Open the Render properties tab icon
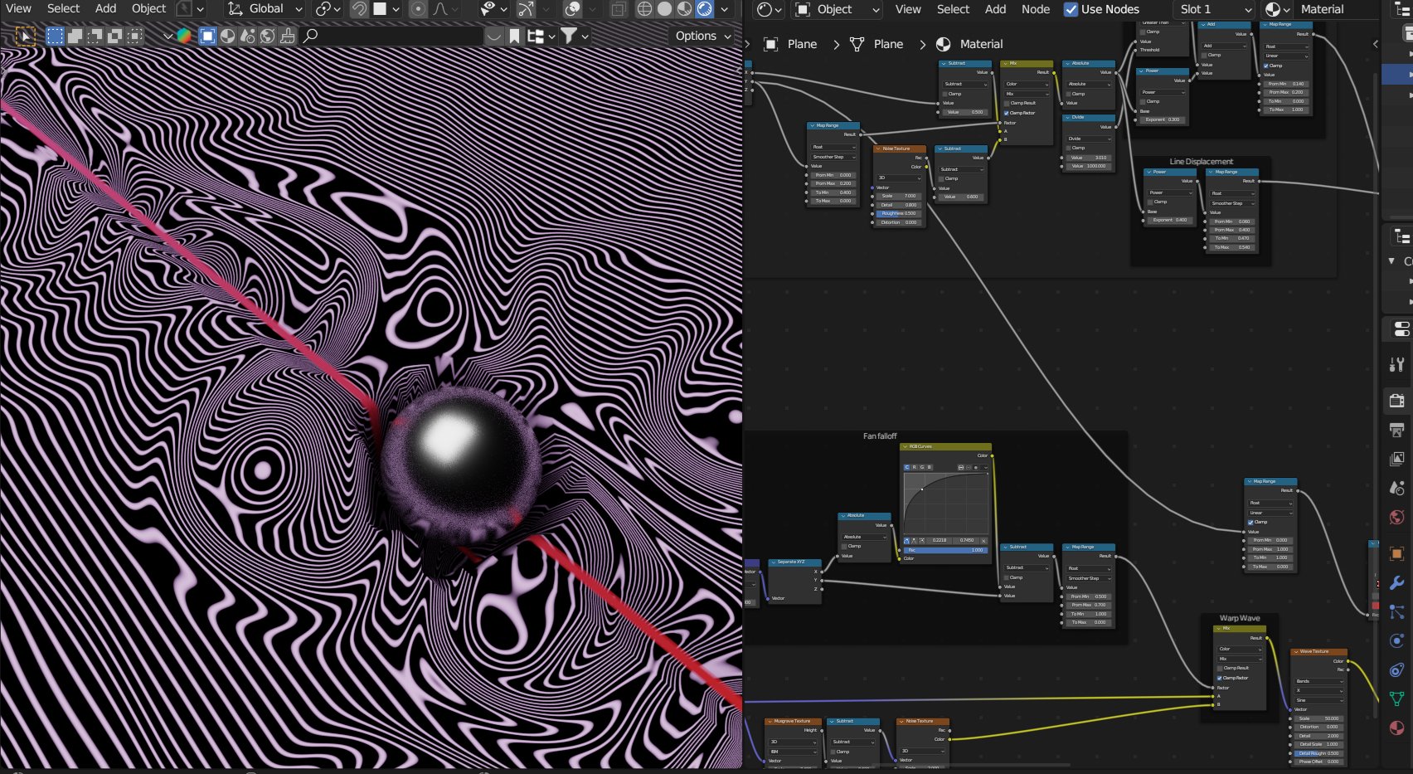 pos(1397,400)
